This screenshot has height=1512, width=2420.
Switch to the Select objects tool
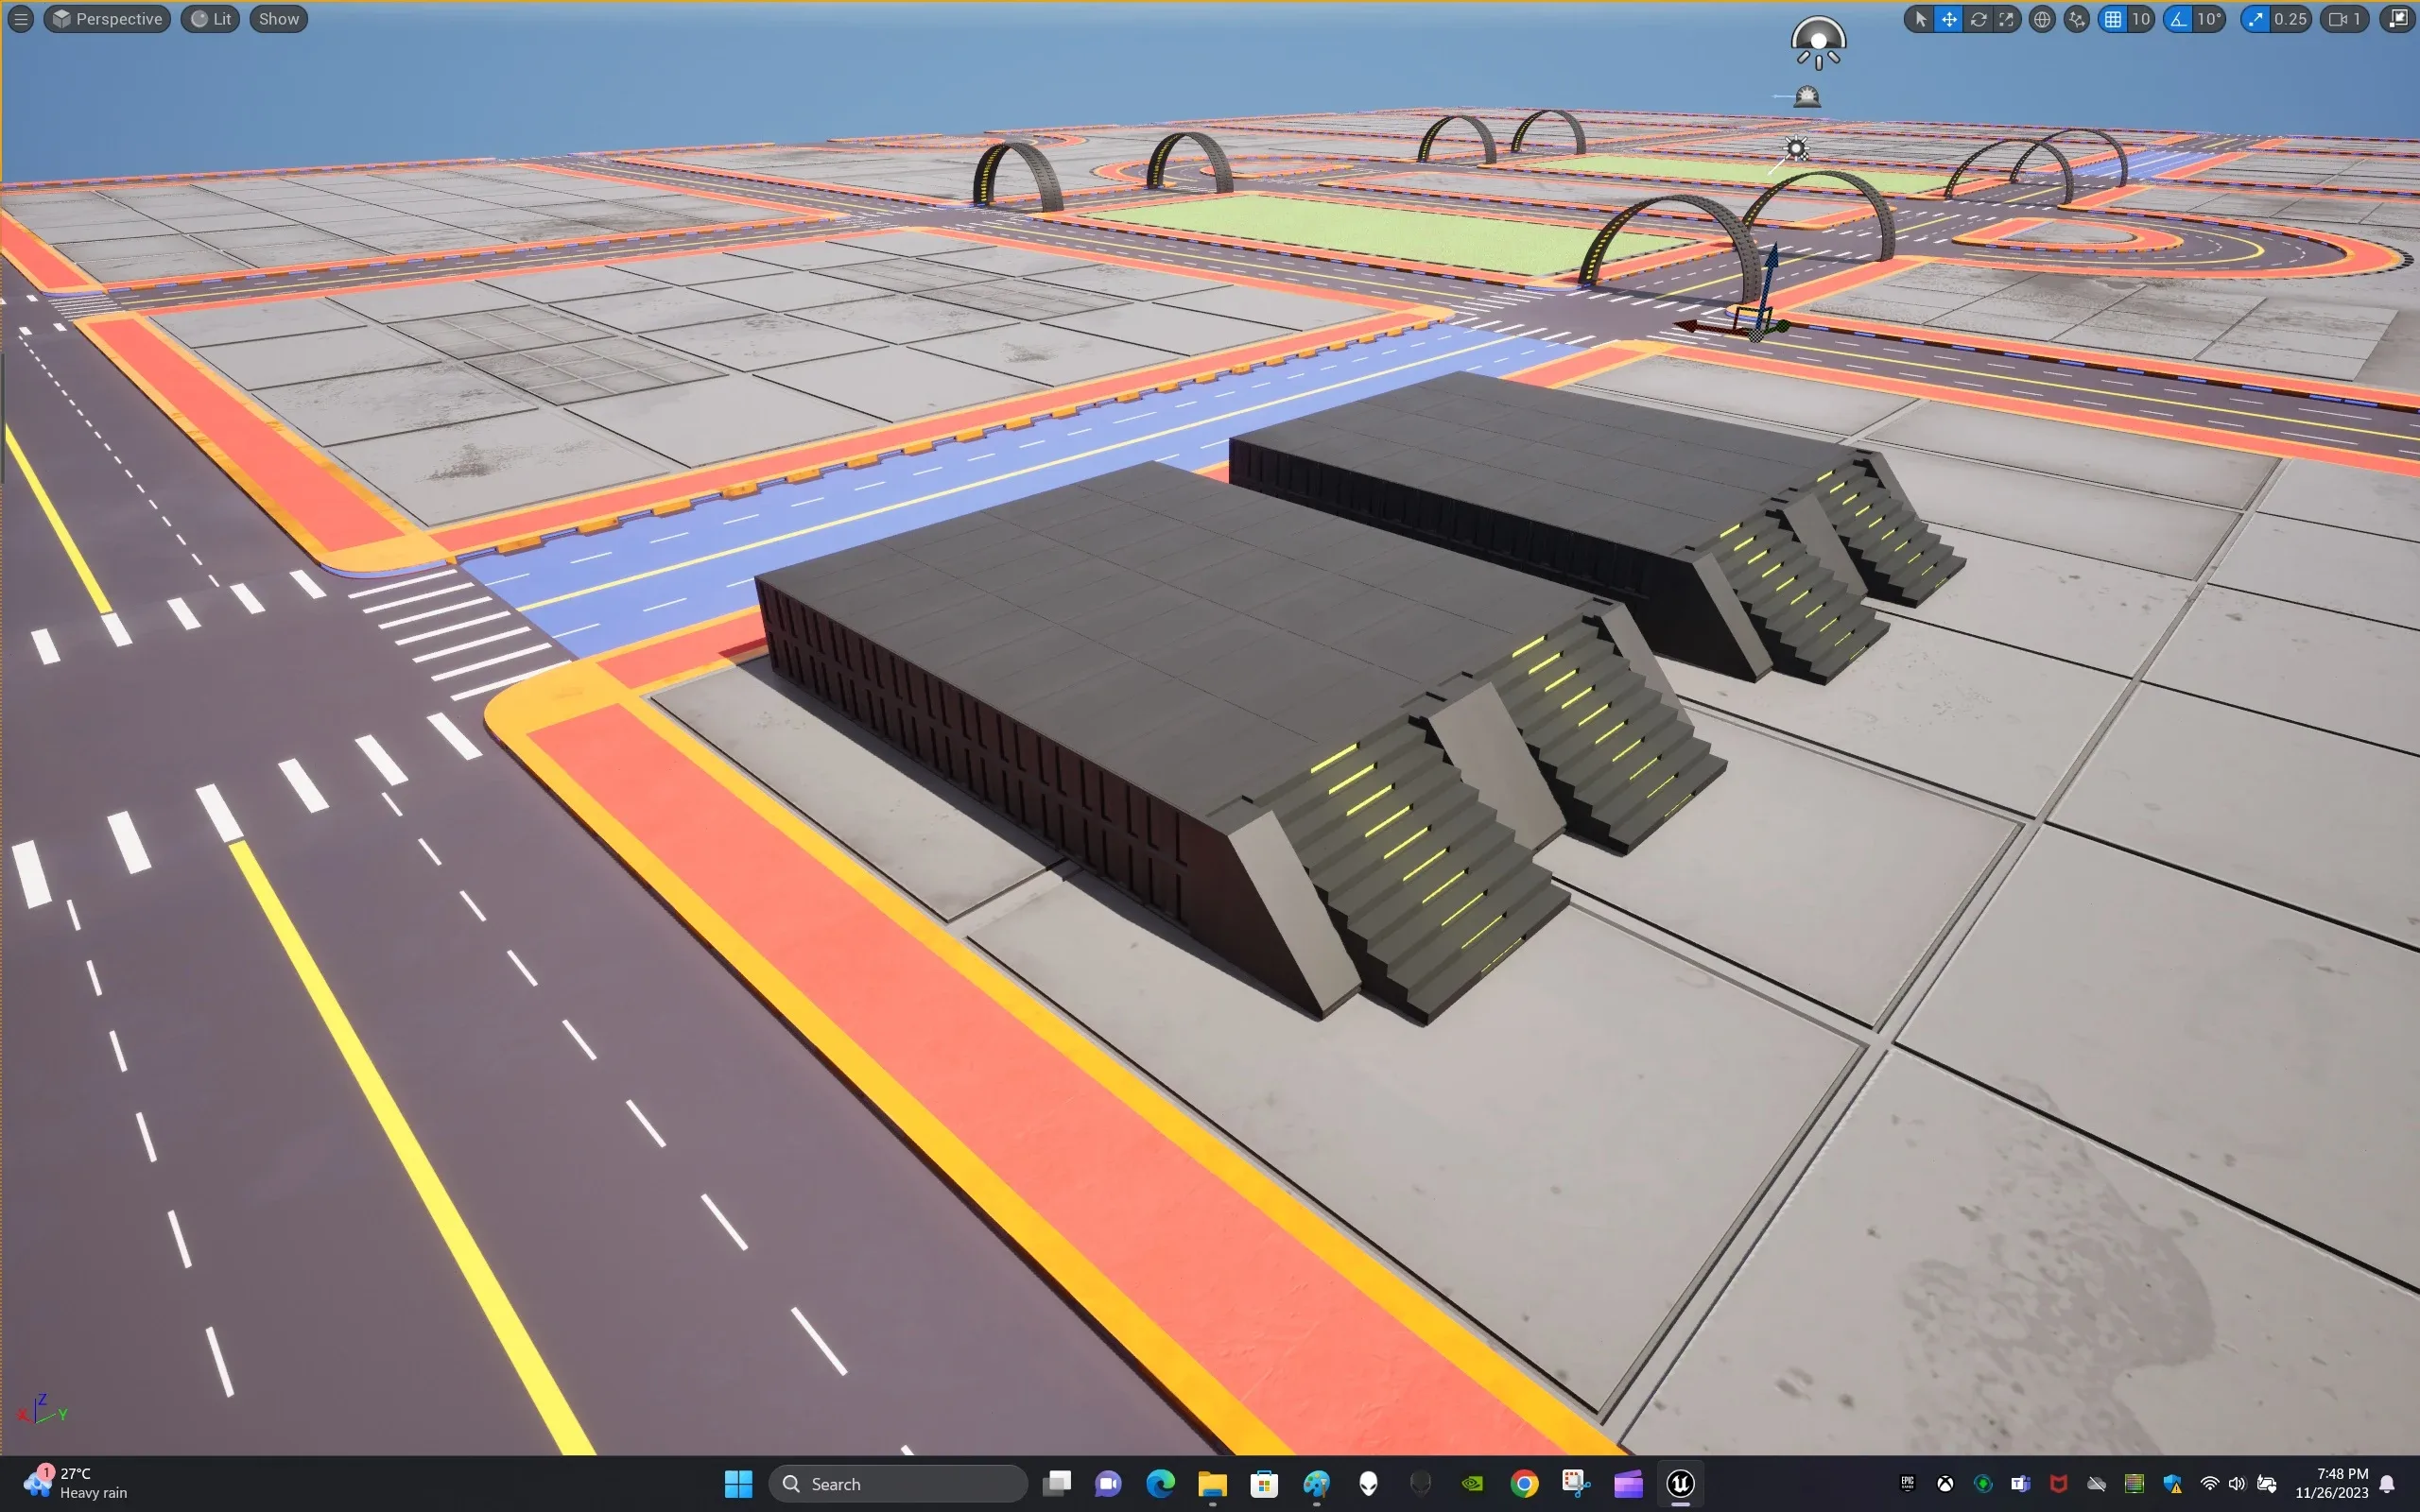[1922, 19]
